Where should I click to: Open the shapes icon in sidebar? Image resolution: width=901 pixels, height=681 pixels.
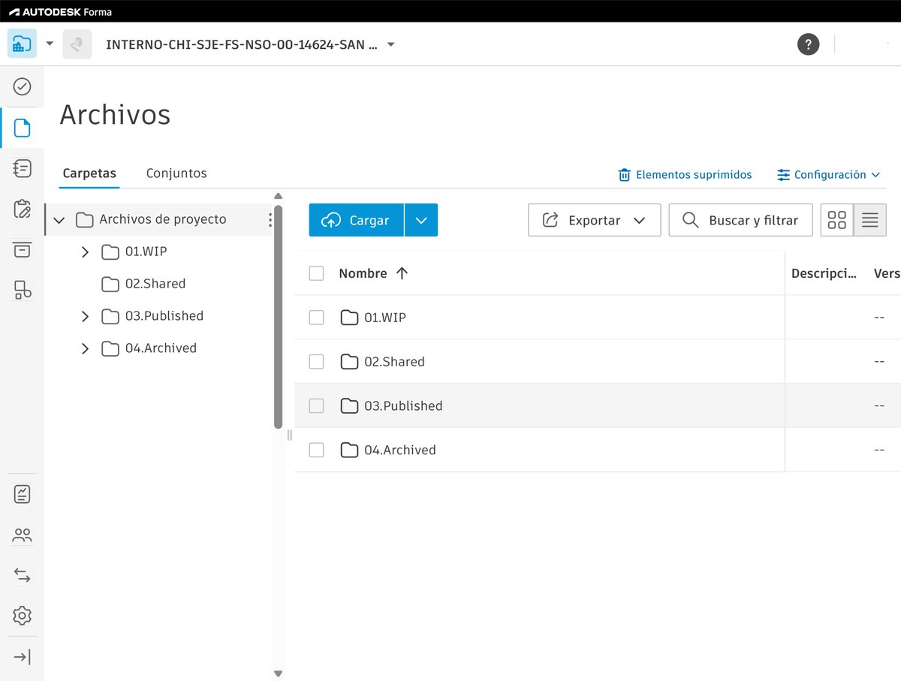click(x=23, y=290)
